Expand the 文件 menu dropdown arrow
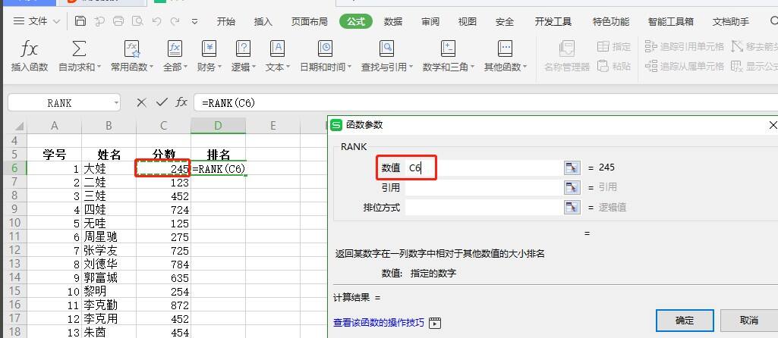Screen dimensions: 778x338 point(56,21)
